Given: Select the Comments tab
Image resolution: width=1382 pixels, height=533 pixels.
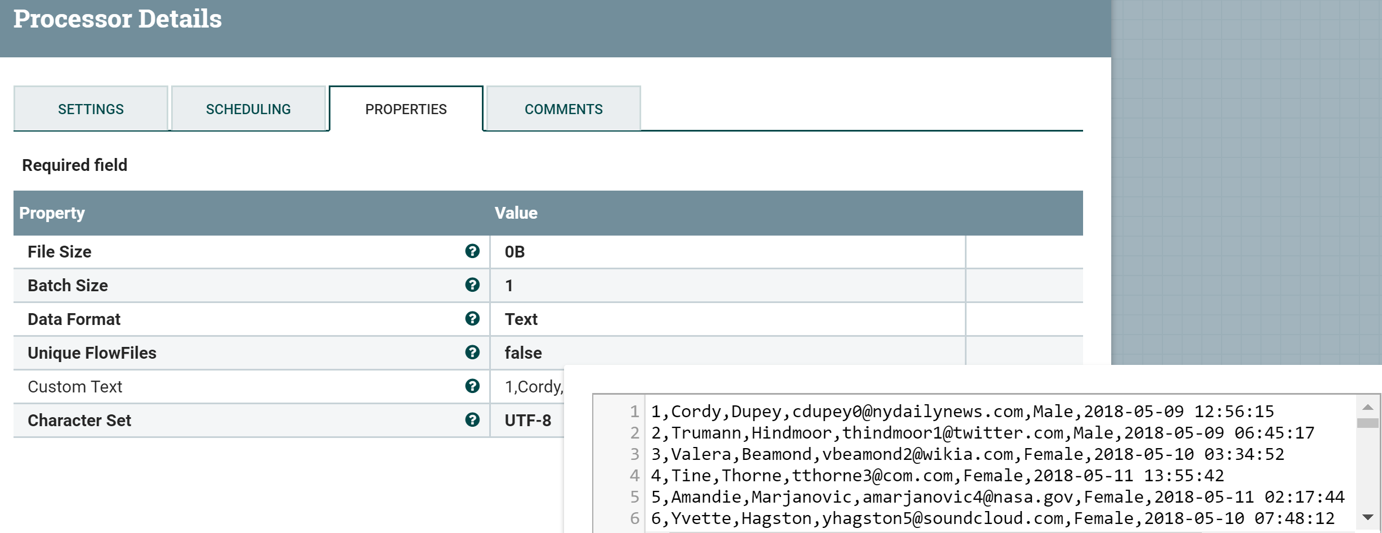Looking at the screenshot, I should pyautogui.click(x=563, y=108).
